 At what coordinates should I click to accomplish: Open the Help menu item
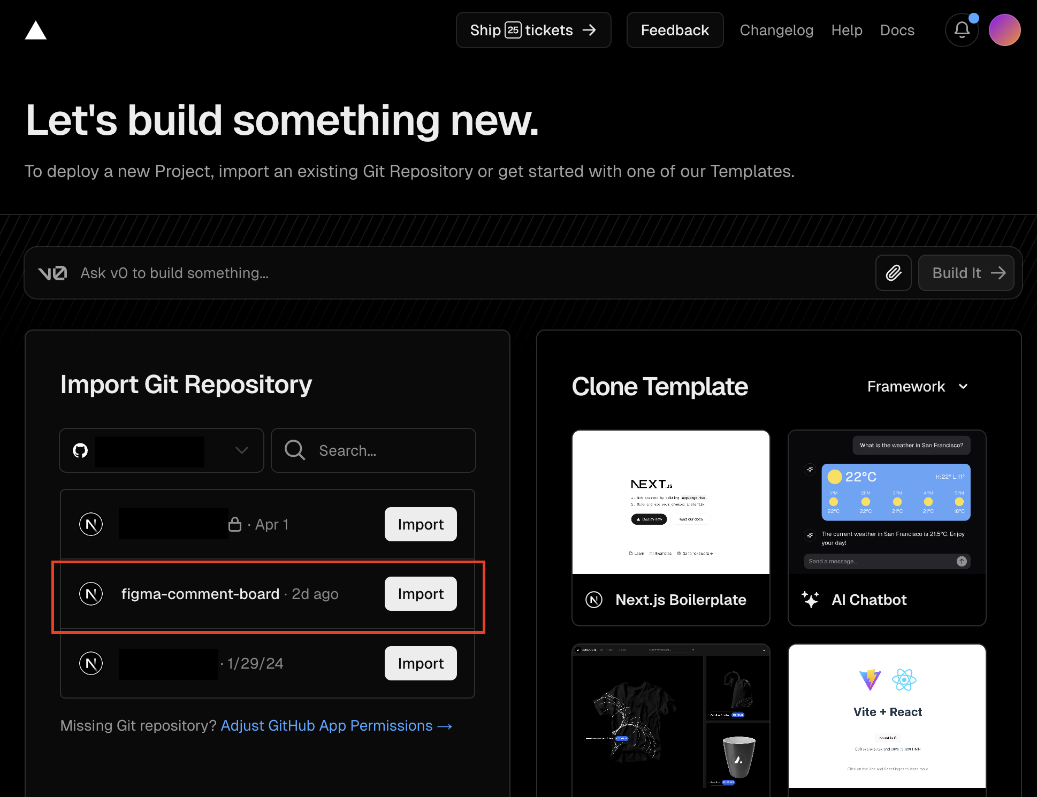tap(847, 30)
